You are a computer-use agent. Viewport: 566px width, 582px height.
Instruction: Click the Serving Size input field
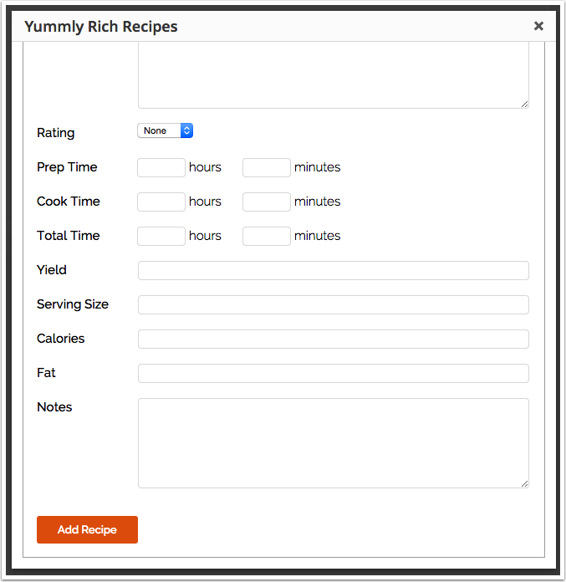pos(333,304)
